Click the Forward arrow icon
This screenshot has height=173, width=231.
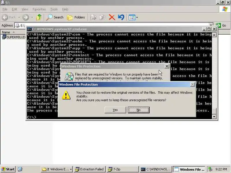pos(26,17)
